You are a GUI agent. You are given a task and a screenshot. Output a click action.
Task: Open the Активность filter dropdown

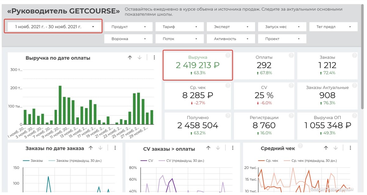pyautogui.click(x=231, y=39)
